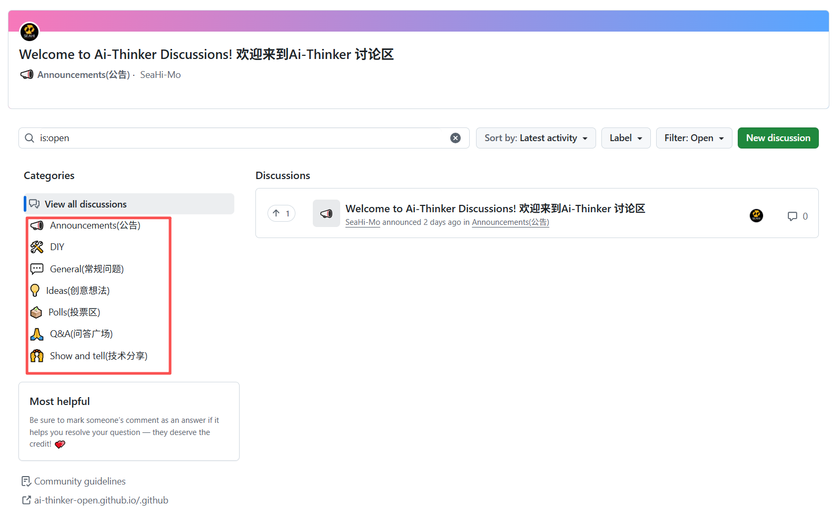Click the praying hands icon for Q&A(问答广场)

tap(37, 334)
